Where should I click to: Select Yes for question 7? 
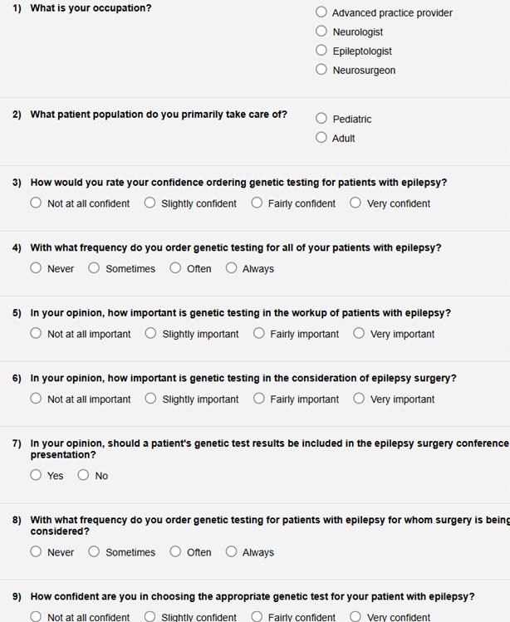point(36,475)
